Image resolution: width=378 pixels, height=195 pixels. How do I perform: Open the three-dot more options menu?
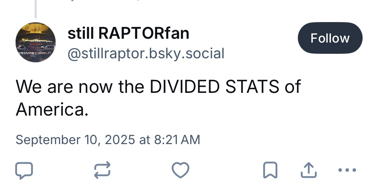click(x=347, y=170)
